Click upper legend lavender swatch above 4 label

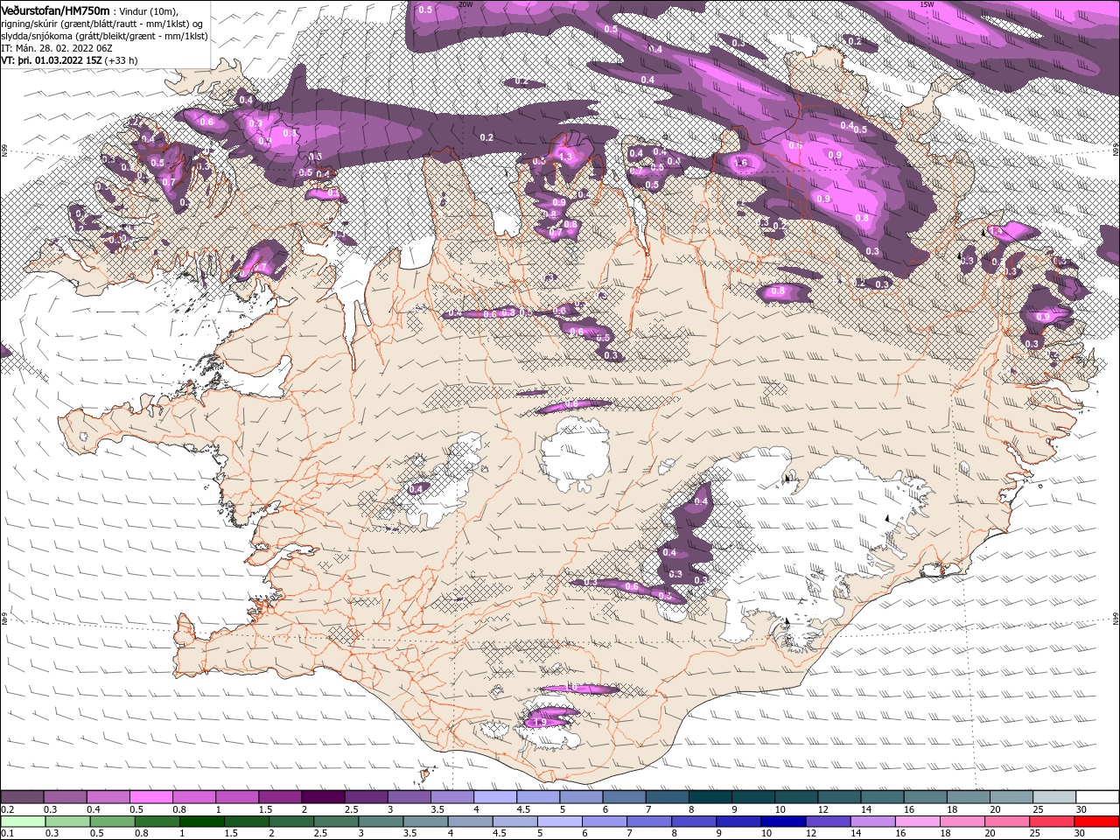pyautogui.click(x=496, y=797)
